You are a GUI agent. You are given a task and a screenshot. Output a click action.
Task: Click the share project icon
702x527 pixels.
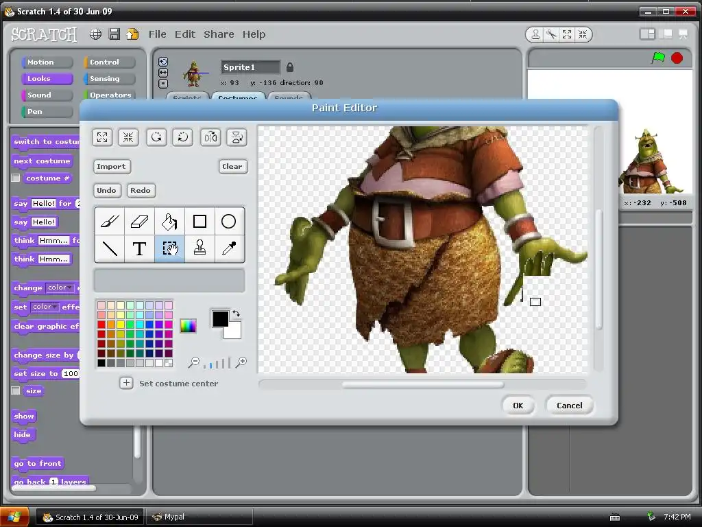click(x=132, y=34)
